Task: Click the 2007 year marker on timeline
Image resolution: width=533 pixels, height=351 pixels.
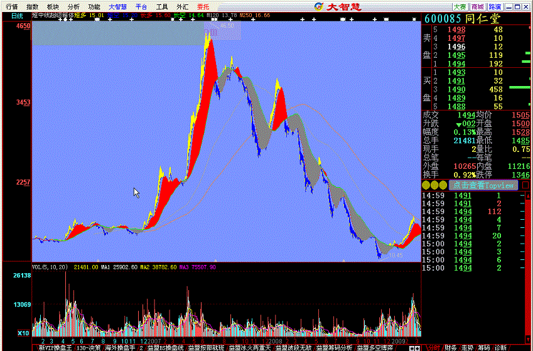Action: point(154,341)
